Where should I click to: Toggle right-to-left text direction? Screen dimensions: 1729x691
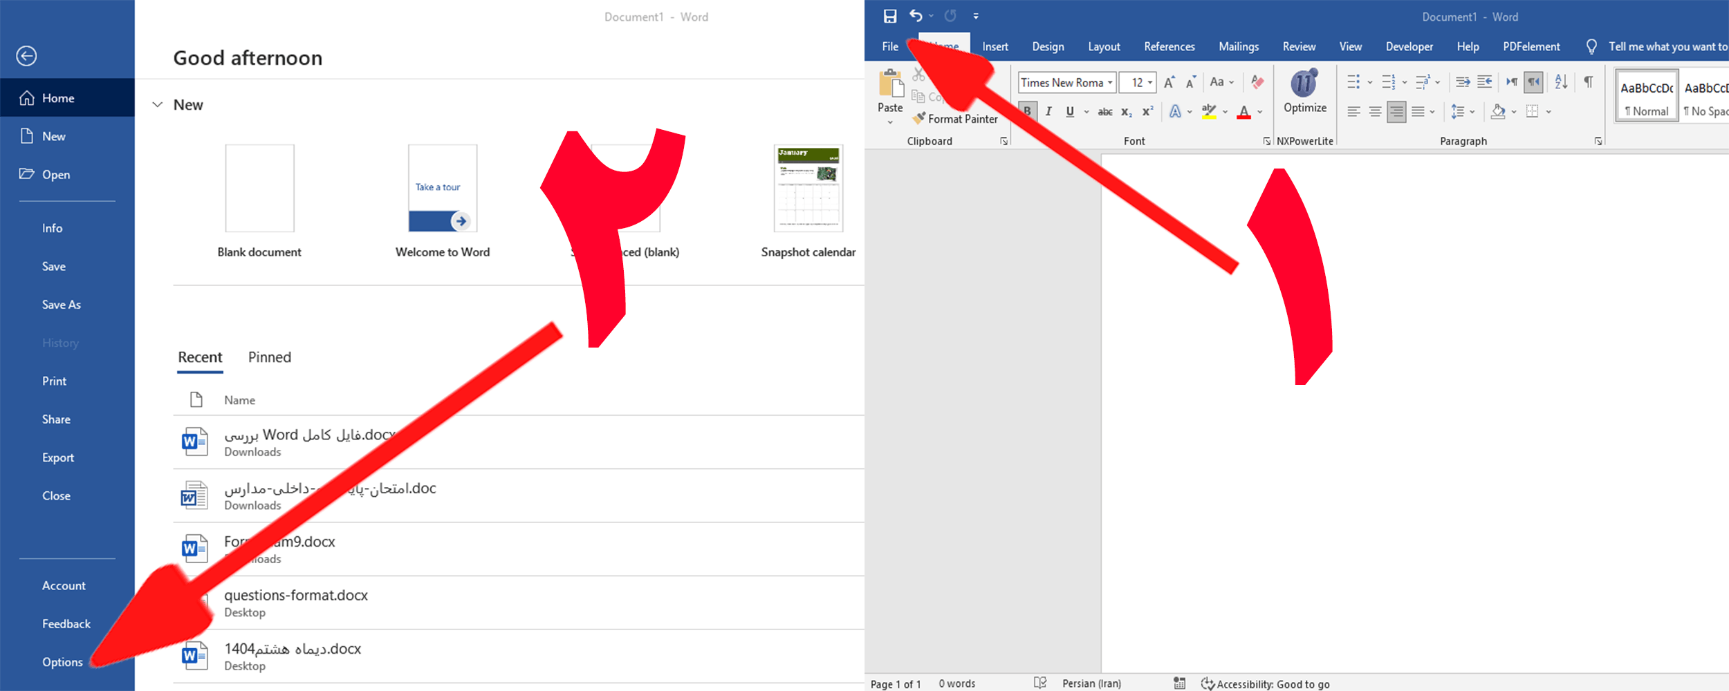pos(1533,82)
